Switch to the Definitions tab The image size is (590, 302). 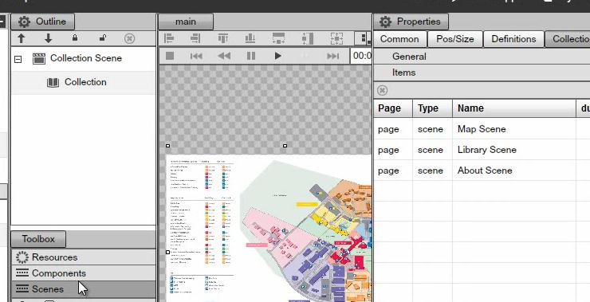pos(513,39)
